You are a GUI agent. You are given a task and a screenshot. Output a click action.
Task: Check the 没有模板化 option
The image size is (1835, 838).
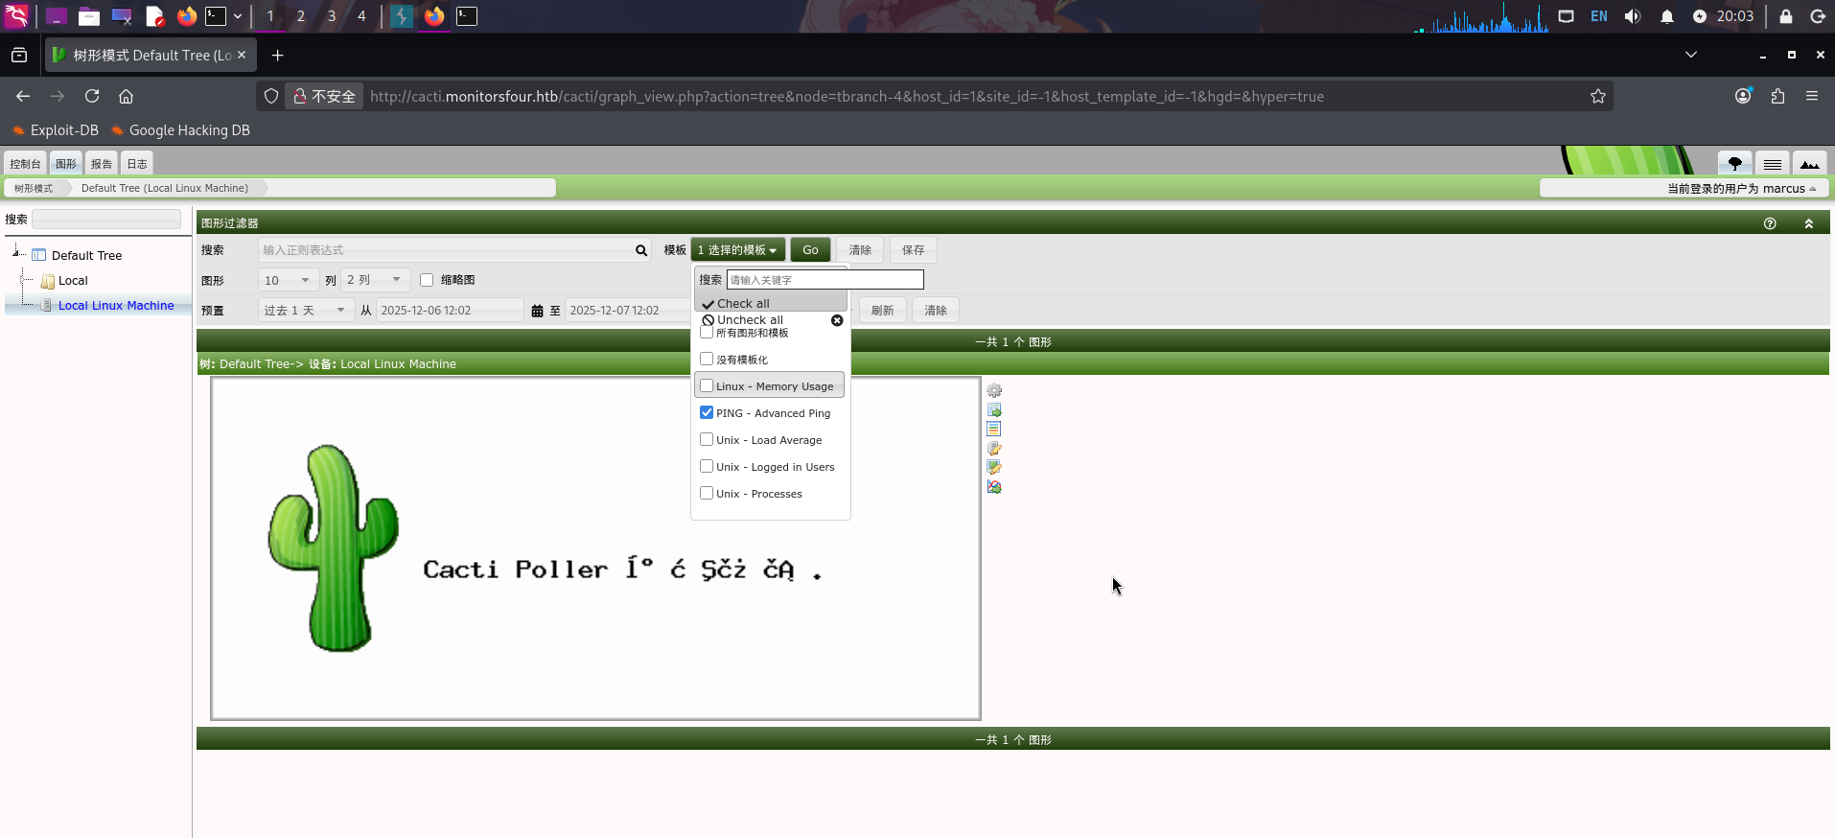point(707,359)
